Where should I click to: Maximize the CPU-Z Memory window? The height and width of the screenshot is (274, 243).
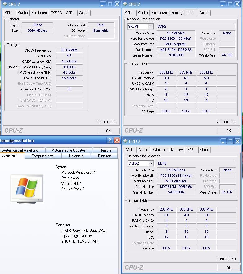point(110,4)
